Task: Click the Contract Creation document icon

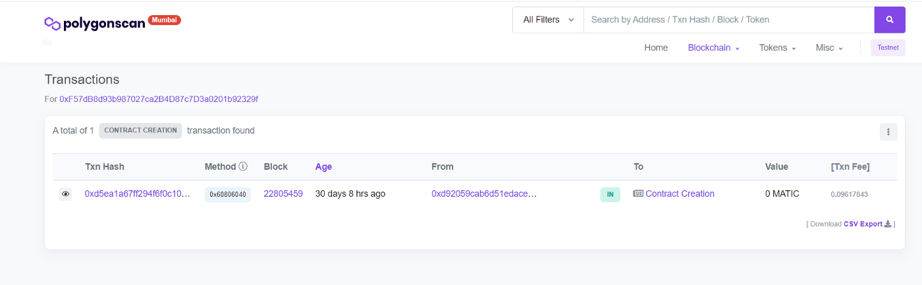Action: tap(638, 194)
